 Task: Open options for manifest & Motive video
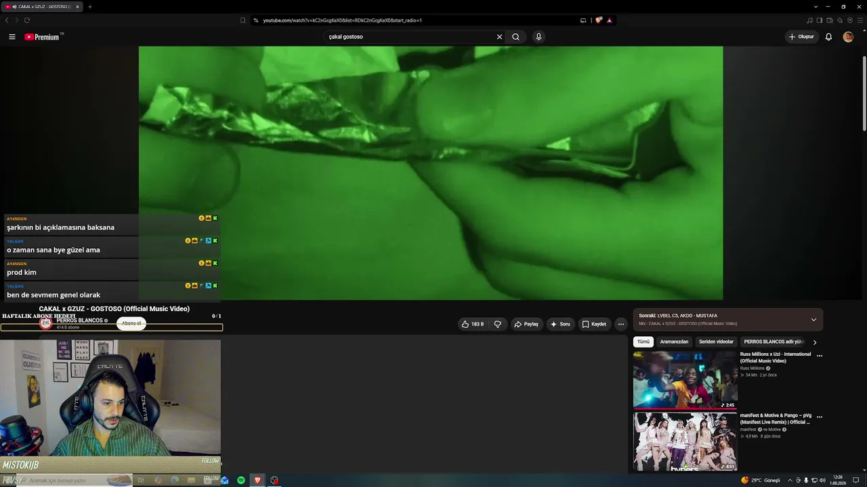819,417
